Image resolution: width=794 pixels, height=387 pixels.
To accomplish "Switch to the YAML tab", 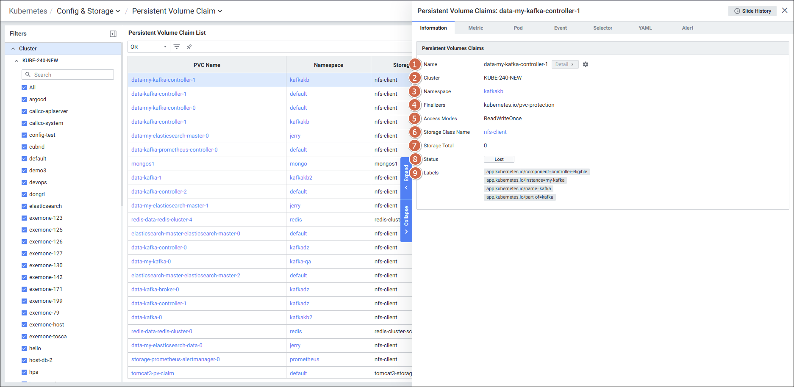I will pos(645,28).
